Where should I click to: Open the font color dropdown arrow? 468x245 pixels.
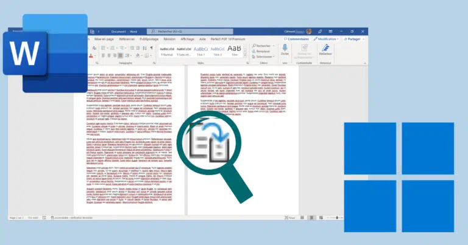[95, 56]
